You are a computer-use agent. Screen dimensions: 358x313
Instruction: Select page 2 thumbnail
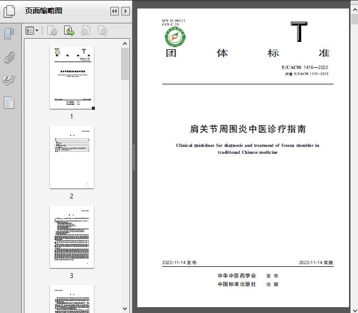pyautogui.click(x=72, y=157)
